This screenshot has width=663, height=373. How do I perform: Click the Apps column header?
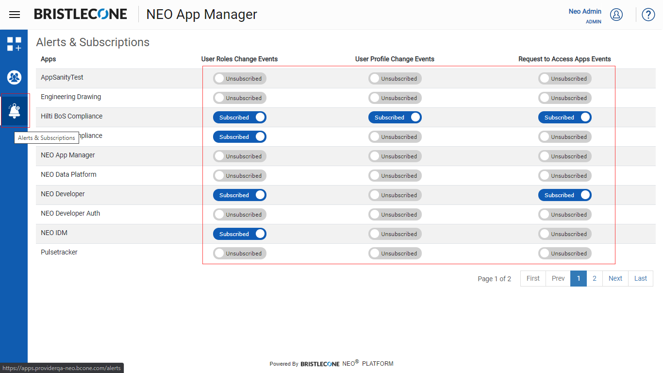click(48, 59)
